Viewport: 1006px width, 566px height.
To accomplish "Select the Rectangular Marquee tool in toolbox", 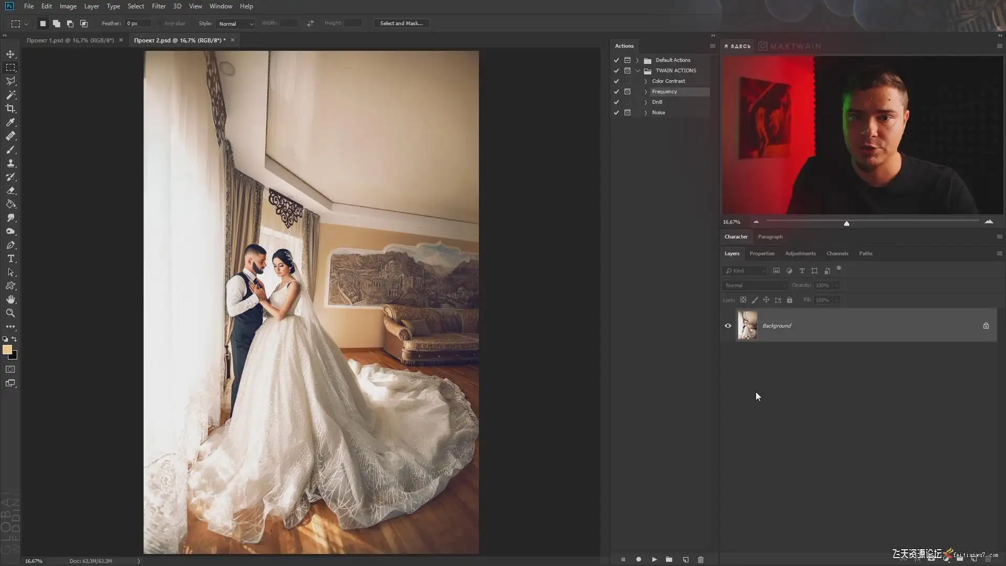I will (10, 68).
